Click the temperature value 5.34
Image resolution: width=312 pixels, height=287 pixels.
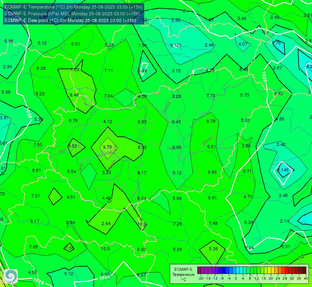[x=249, y=222]
